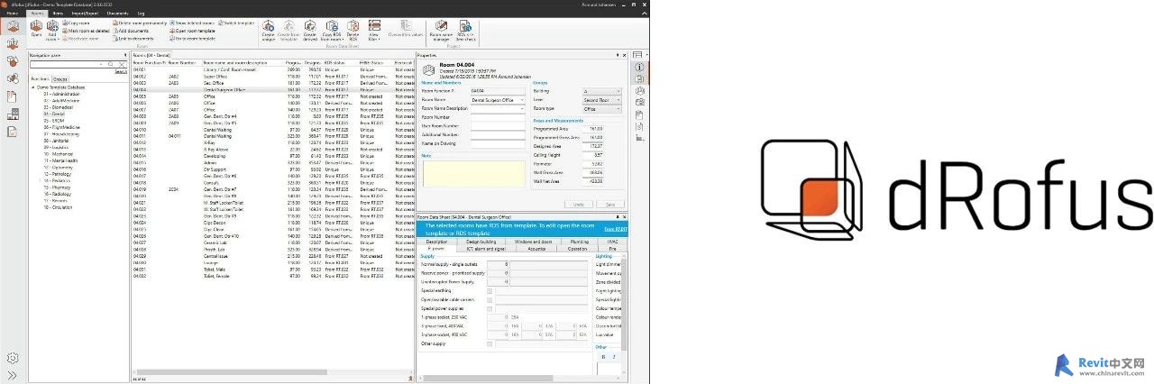The width and height of the screenshot is (1154, 384).
Task: Click Link to documents in ribbon
Action: (133, 39)
